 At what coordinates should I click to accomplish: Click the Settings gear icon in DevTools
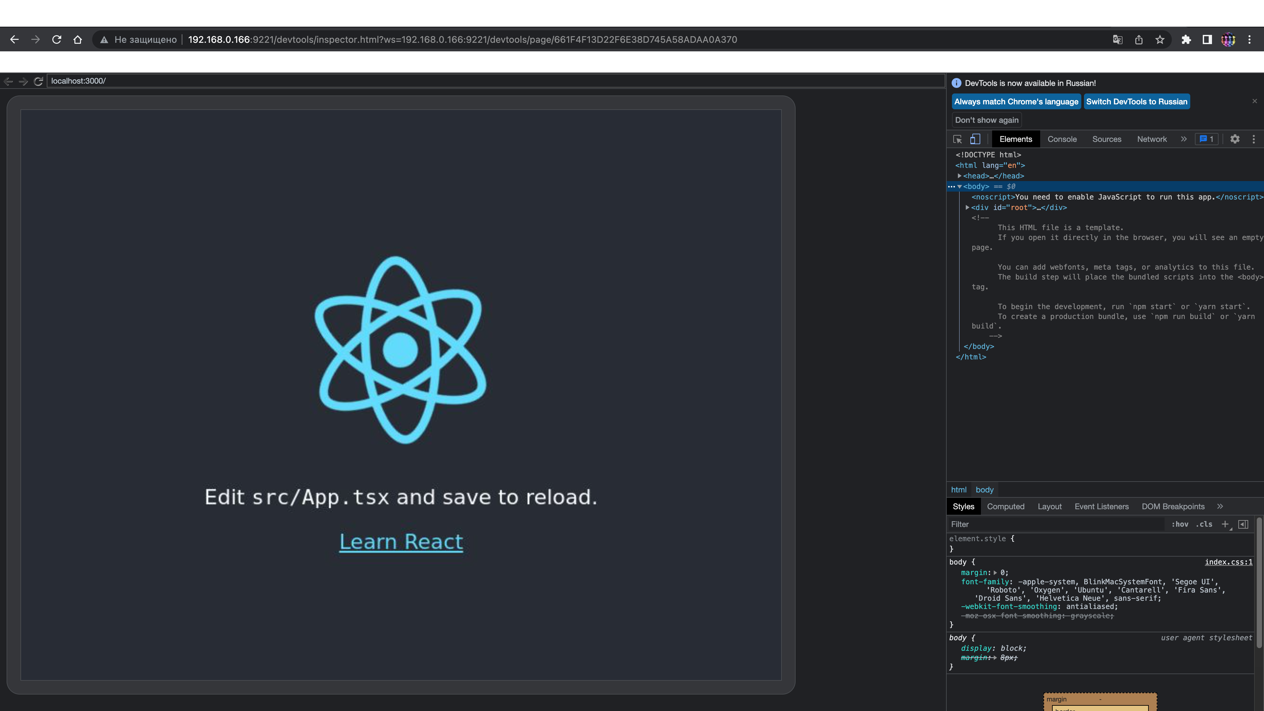[1234, 139]
